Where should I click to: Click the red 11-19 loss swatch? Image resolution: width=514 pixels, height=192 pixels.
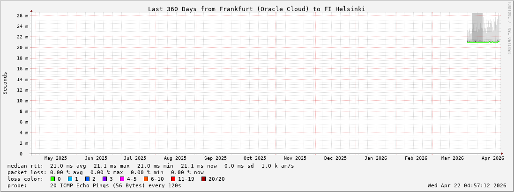173,179
